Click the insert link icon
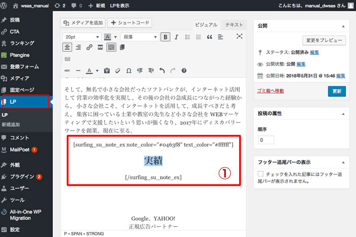 (89, 47)
